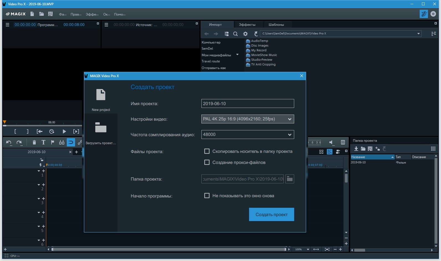Click the undo arrow in timeline toolbar
Screen dimensions: 441x261
coord(9,143)
